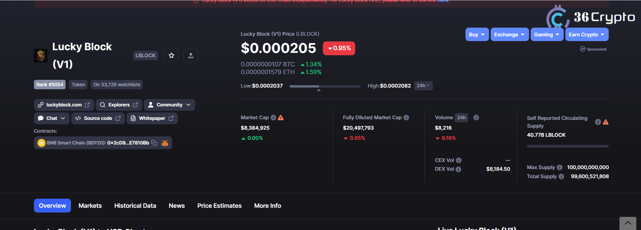Open Max Supply info icon
Viewport: 641px width, 230px height.
560,167
